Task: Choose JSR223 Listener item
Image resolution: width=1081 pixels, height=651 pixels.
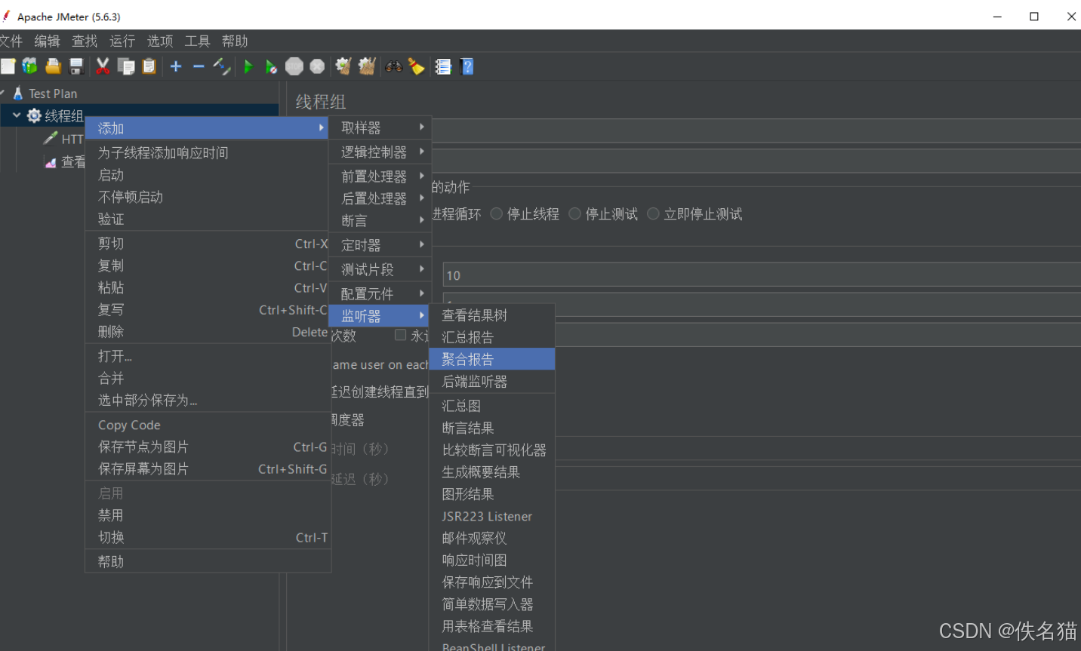Action: (491, 516)
